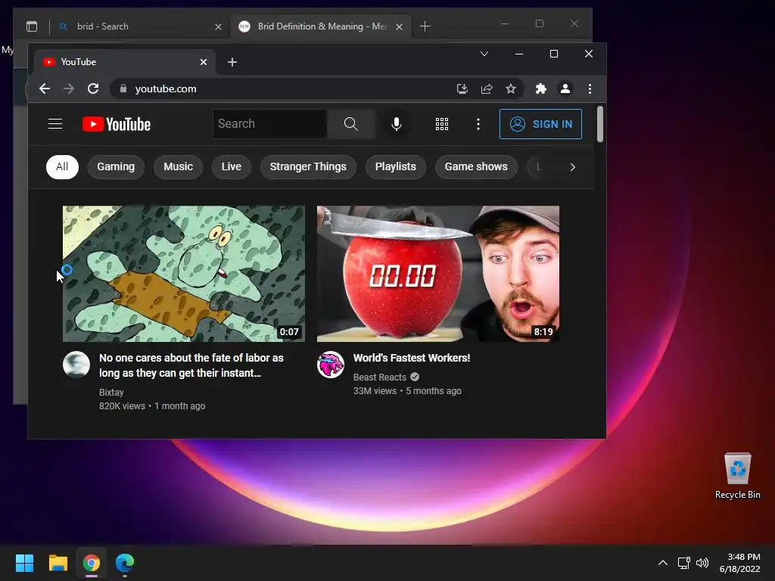Close the 'brid - Search' Edge tab
Screen dimensions: 775x581
point(218,26)
